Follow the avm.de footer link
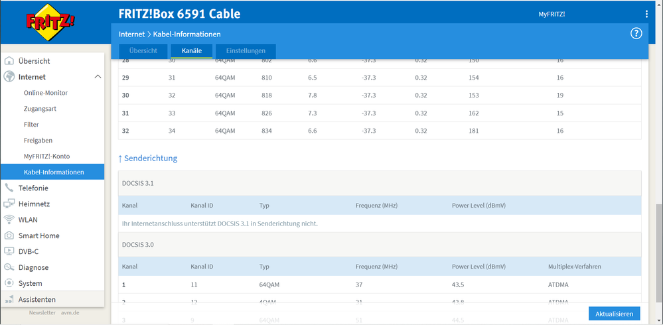663x325 pixels. tap(70, 312)
